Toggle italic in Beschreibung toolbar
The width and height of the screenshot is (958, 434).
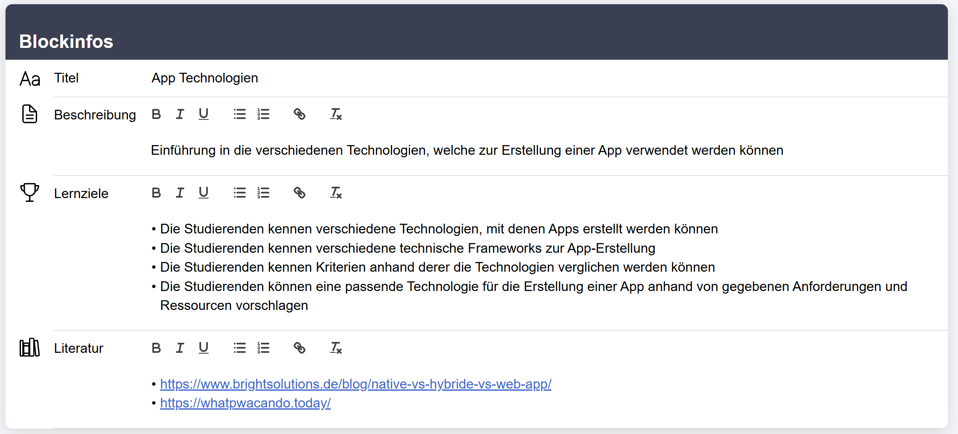point(180,114)
